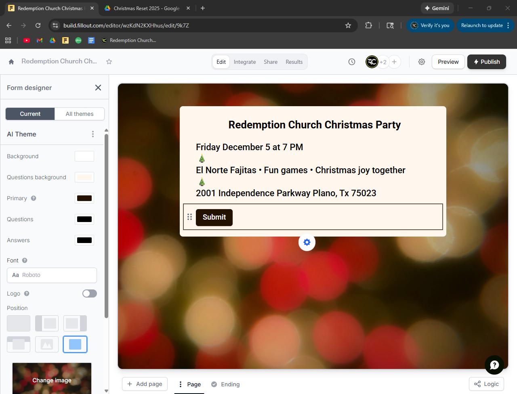Click the blue gear below the form card
The image size is (517, 394).
pos(307,242)
